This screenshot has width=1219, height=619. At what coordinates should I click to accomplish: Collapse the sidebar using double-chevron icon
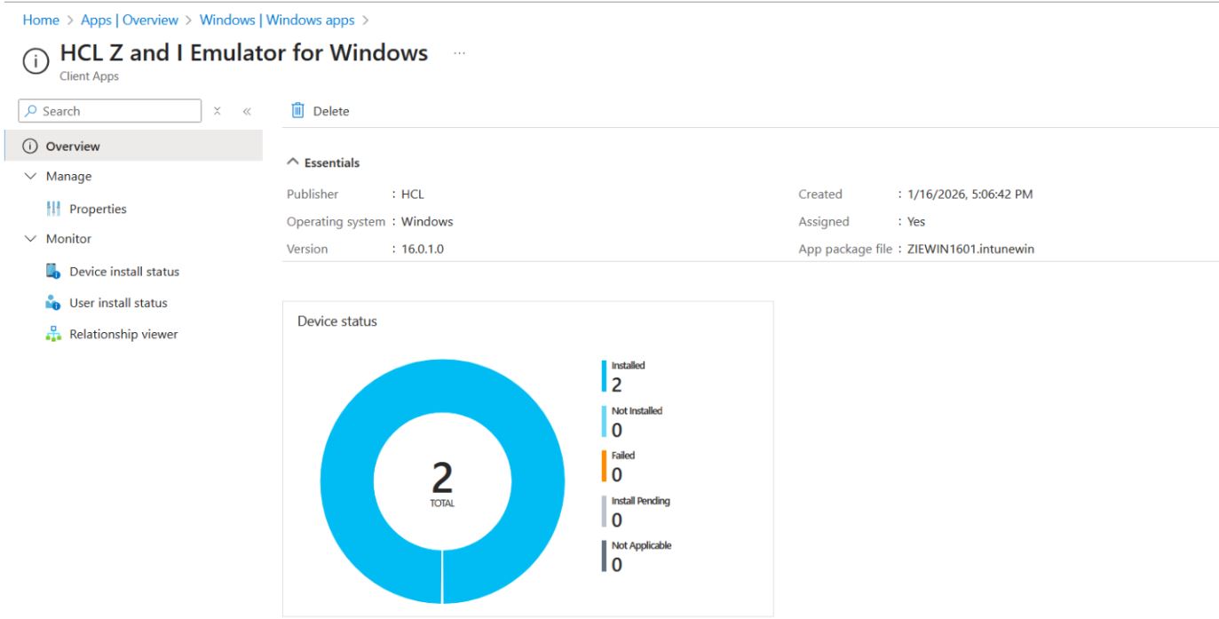pyautogui.click(x=246, y=111)
